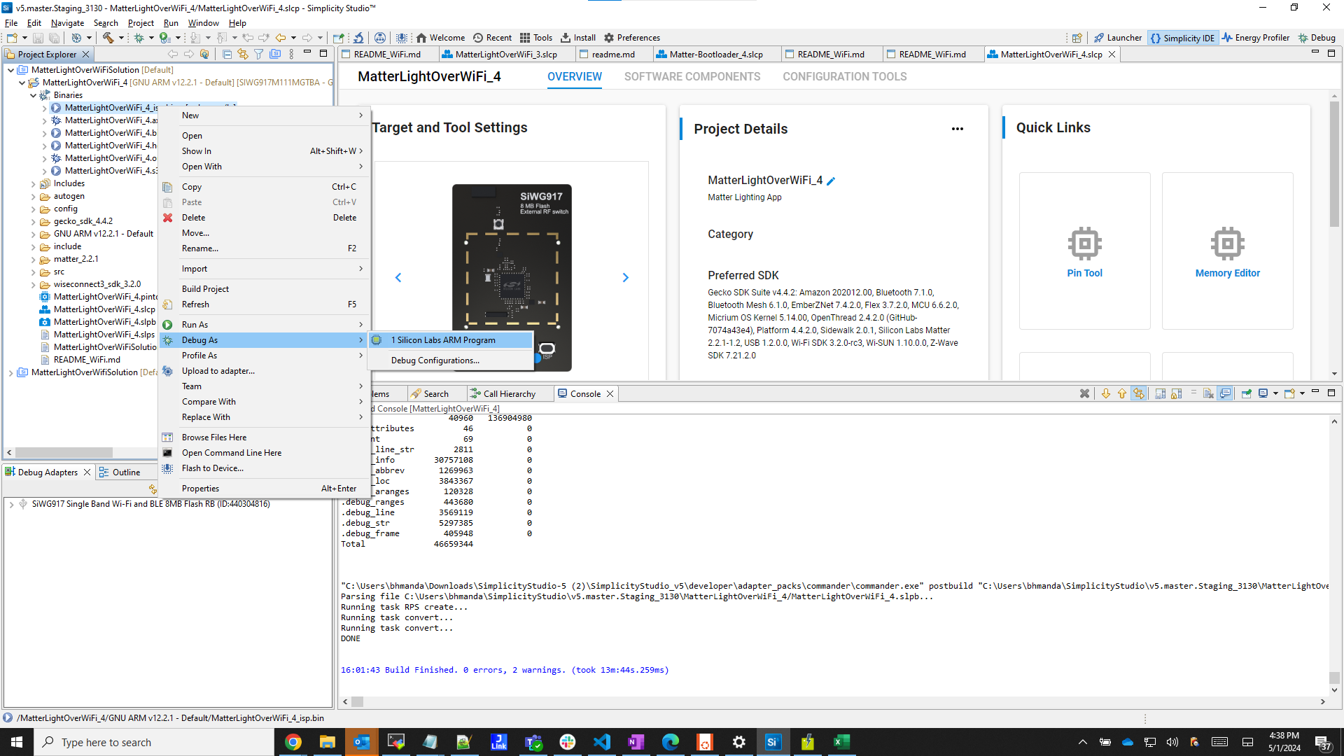Show previous board image with left chevron
This screenshot has height=756, width=1344.
pos(398,278)
